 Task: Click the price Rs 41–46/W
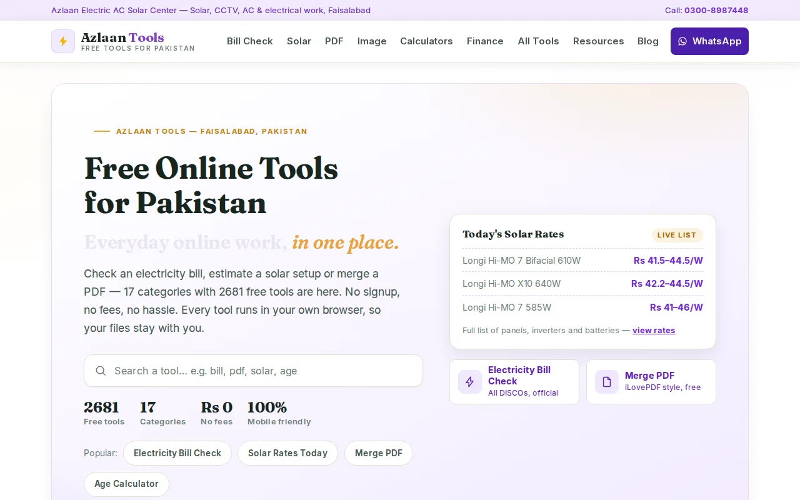point(676,307)
